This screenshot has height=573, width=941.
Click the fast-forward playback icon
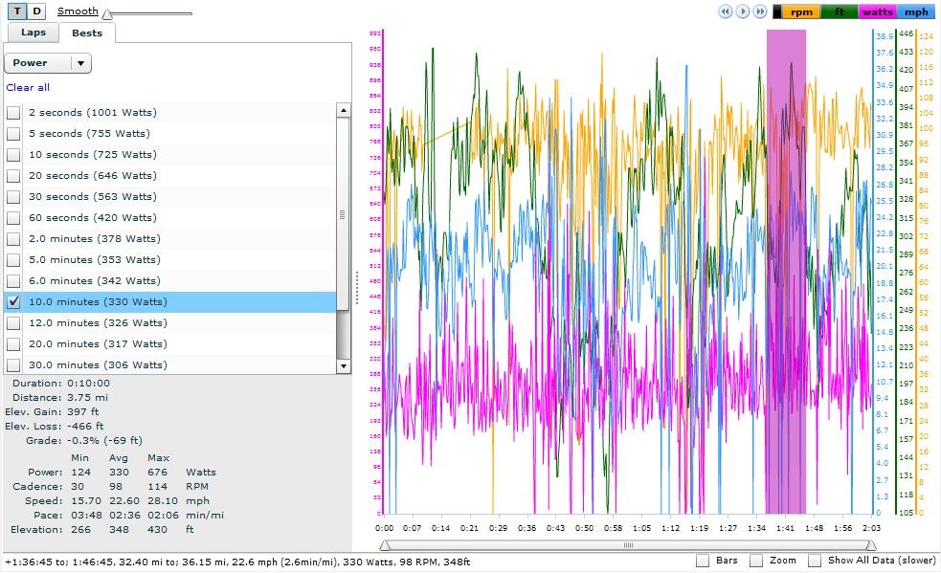click(x=760, y=11)
